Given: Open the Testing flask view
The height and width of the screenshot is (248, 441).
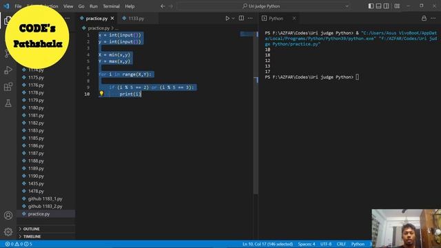Looking at the screenshot, I should pos(8,103).
